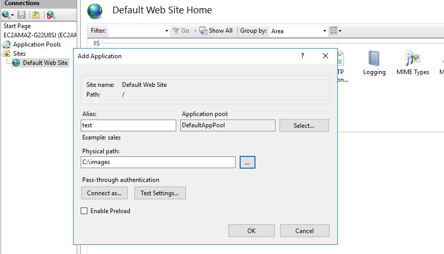Image resolution: width=444 pixels, height=254 pixels.
Task: Open the MIME Types feature icon
Action: pos(412,58)
